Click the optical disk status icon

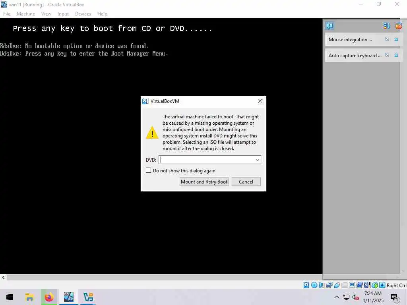click(314, 285)
